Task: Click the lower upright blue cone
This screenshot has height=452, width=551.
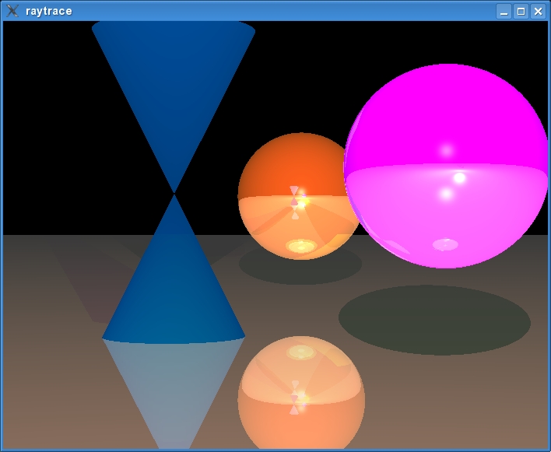Action: click(x=174, y=296)
